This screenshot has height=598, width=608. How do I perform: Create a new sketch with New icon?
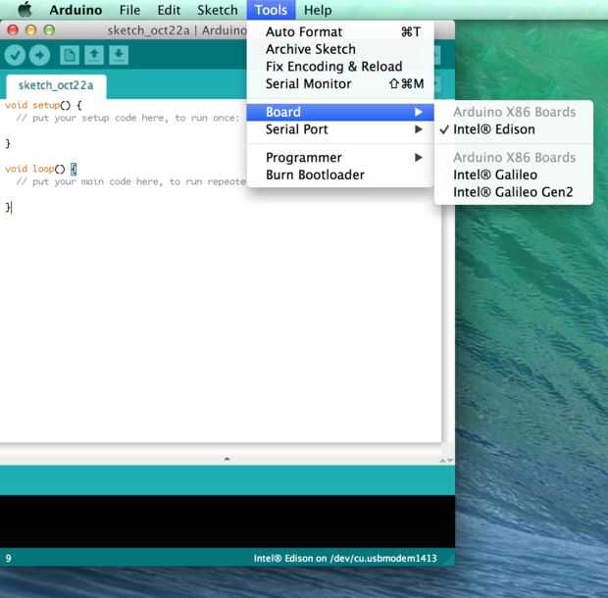70,55
